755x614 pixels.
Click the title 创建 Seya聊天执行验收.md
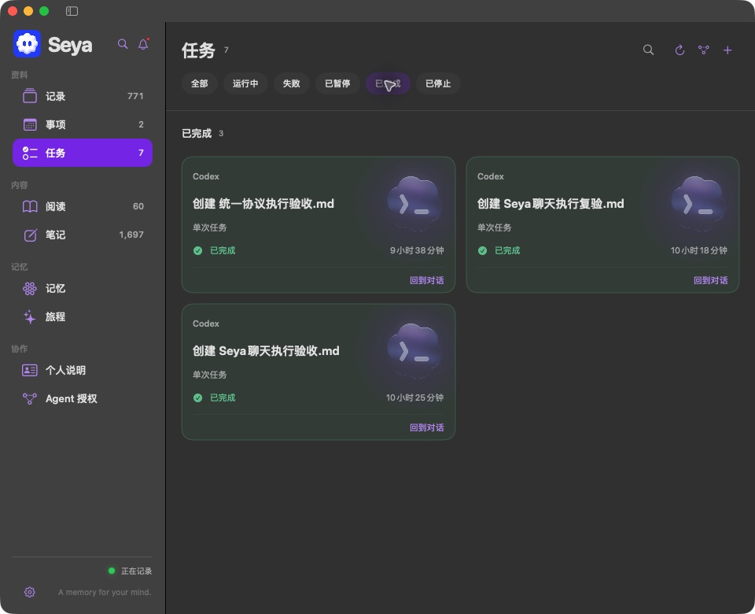coord(266,351)
